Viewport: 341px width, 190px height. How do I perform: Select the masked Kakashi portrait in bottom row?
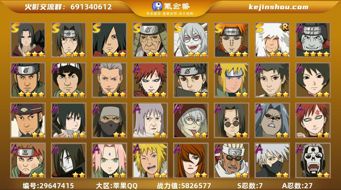pyautogui.click(x=272, y=160)
